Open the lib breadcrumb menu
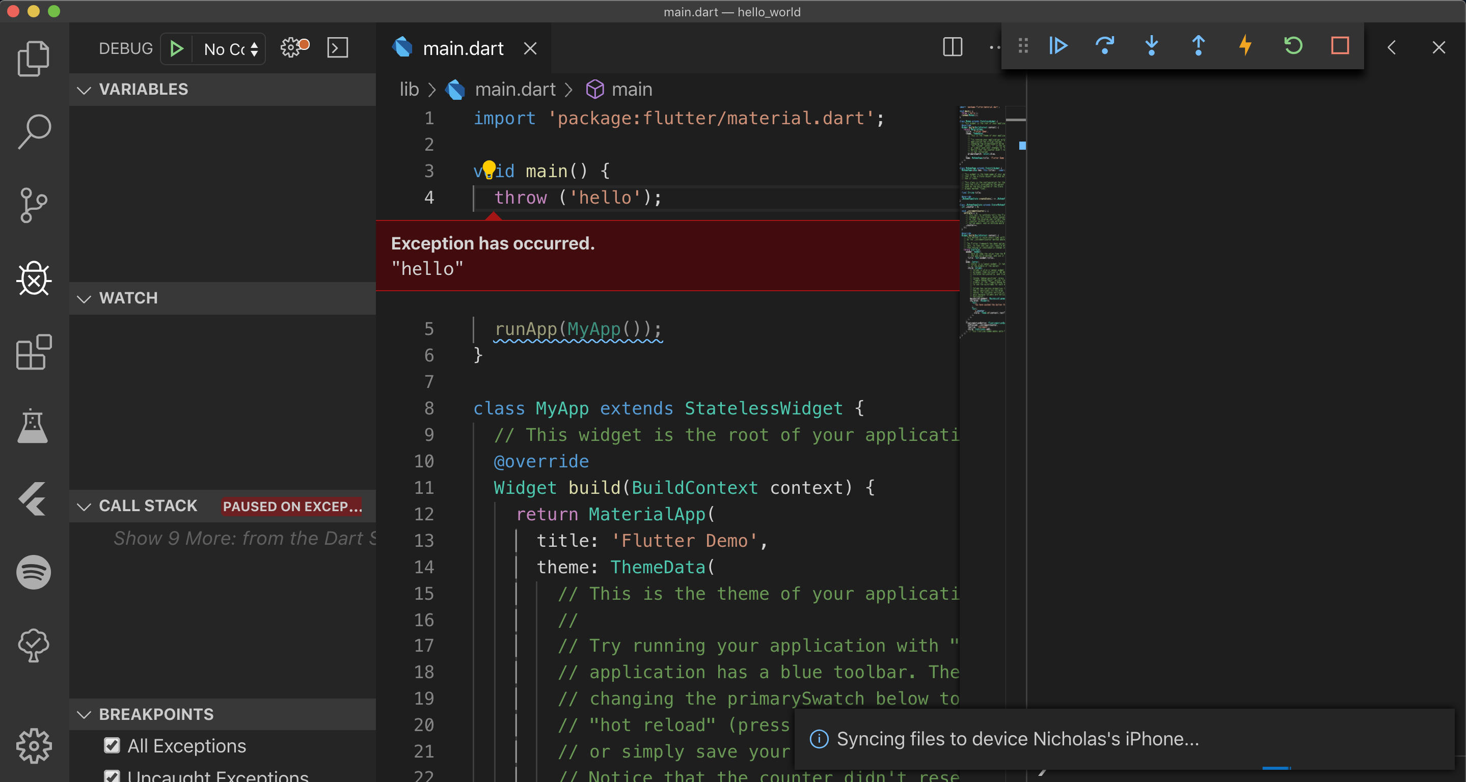The image size is (1466, 782). [x=409, y=89]
